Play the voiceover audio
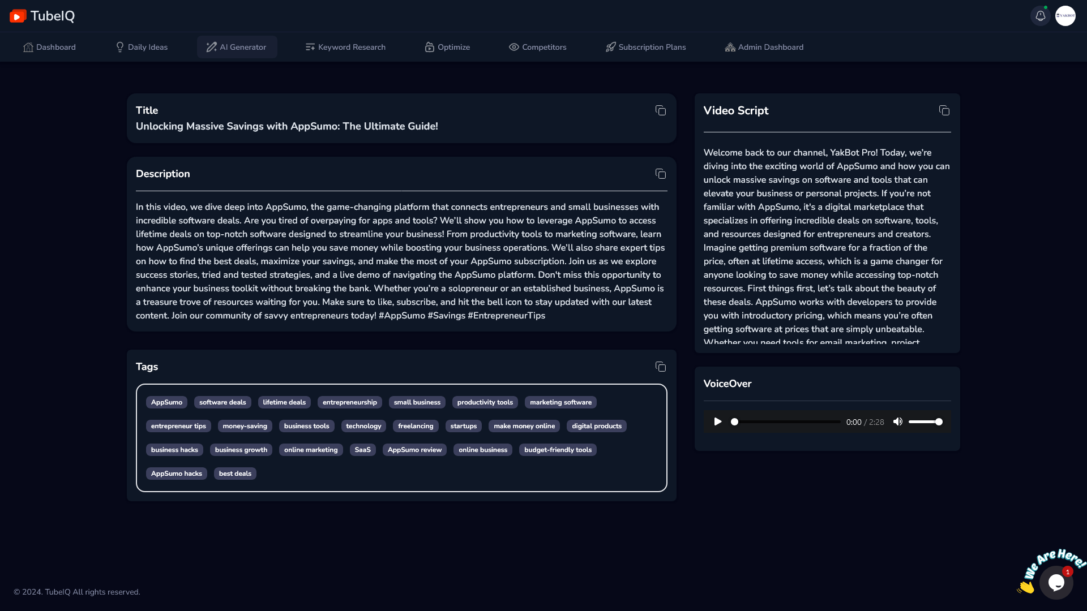This screenshot has height=611, width=1087. (717, 421)
